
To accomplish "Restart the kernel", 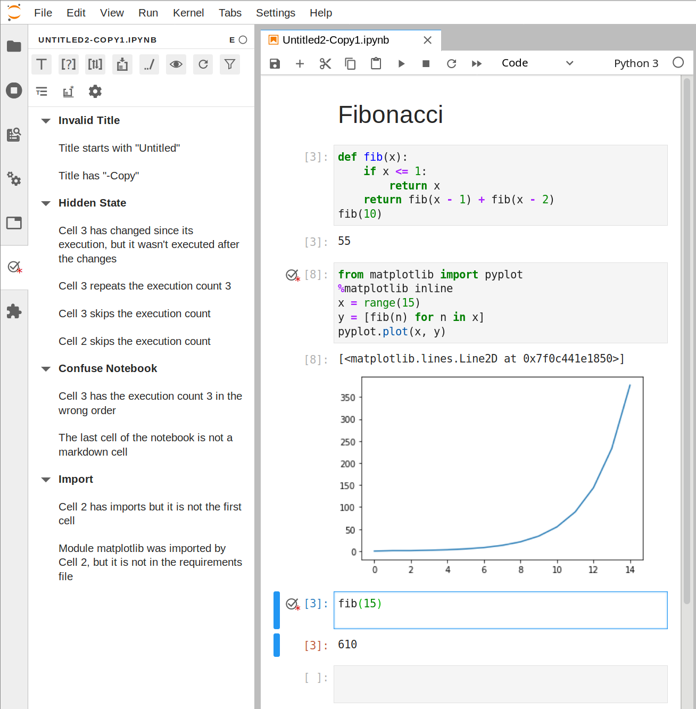I will [451, 64].
